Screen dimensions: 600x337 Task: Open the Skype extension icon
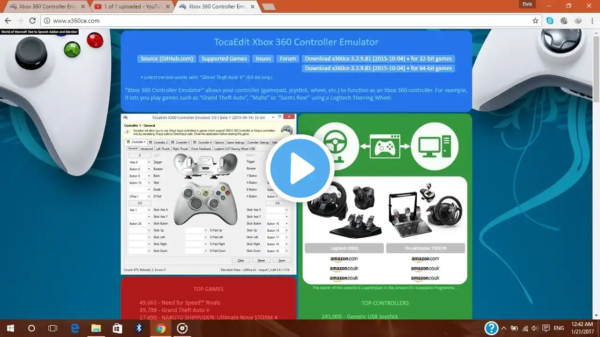(550, 21)
